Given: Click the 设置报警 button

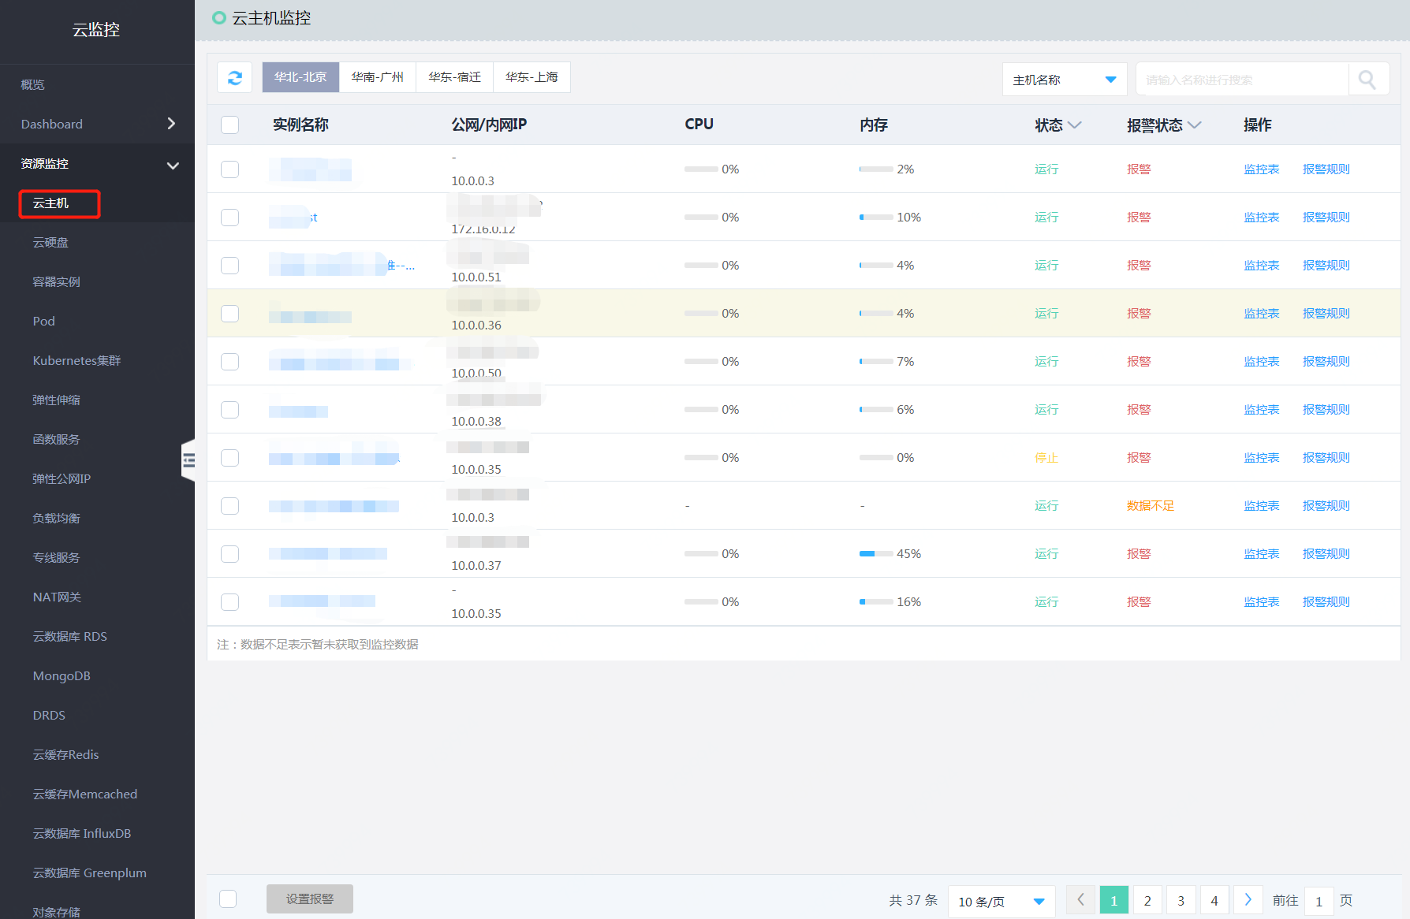Looking at the screenshot, I should [x=309, y=899].
